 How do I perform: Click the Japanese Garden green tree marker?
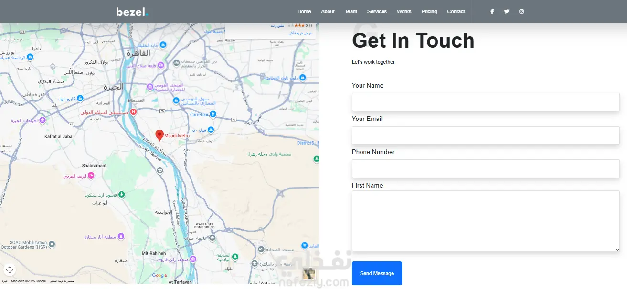point(234,257)
